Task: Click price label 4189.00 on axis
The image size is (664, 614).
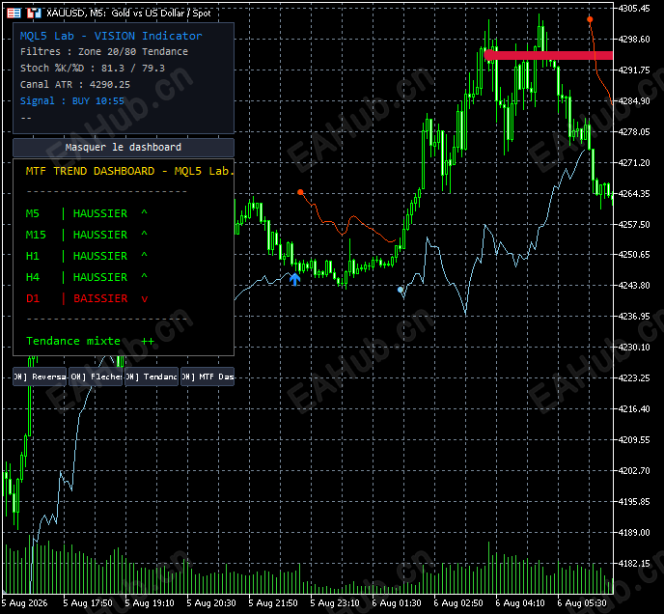Action: click(634, 532)
